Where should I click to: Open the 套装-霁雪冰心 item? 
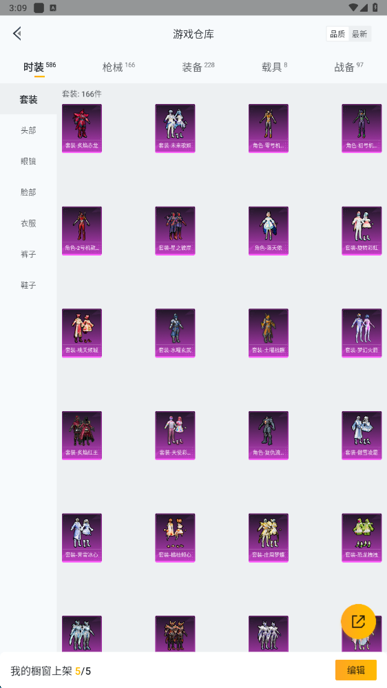coord(82,538)
